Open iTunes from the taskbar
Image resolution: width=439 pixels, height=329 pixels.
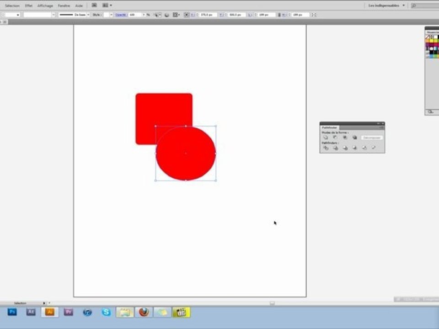87,312
